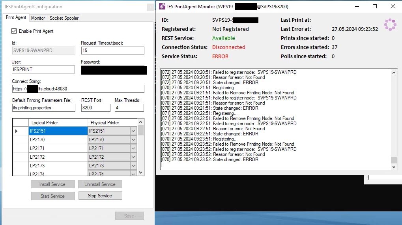
Task: Click the User field containing IFSPRINT
Action: point(43,69)
